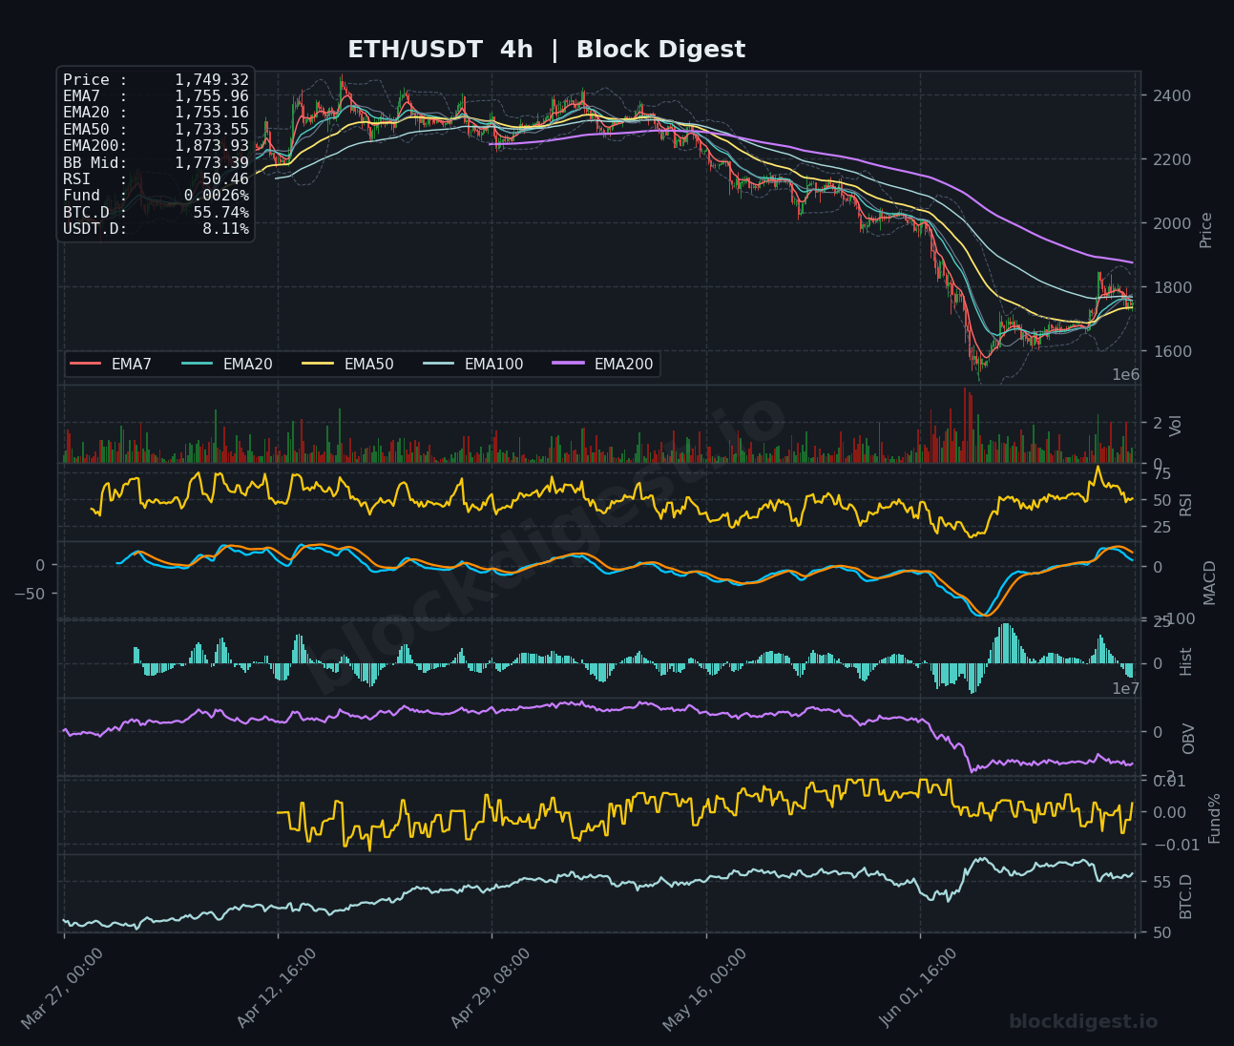Click the MACD panel axis label
Viewport: 1234px width, 1046px height.
[x=1210, y=582]
